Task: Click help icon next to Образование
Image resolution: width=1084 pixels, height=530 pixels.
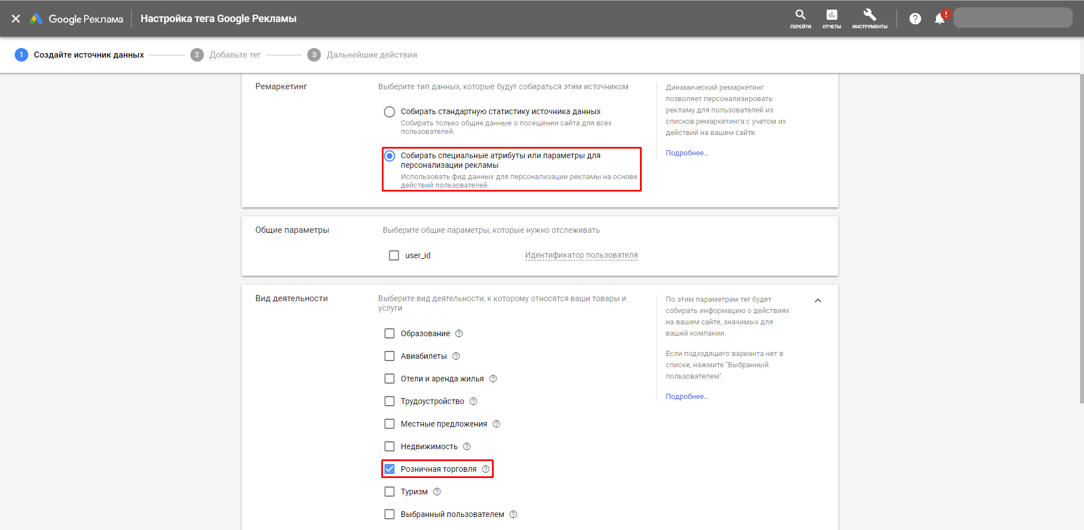Action: coord(459,333)
